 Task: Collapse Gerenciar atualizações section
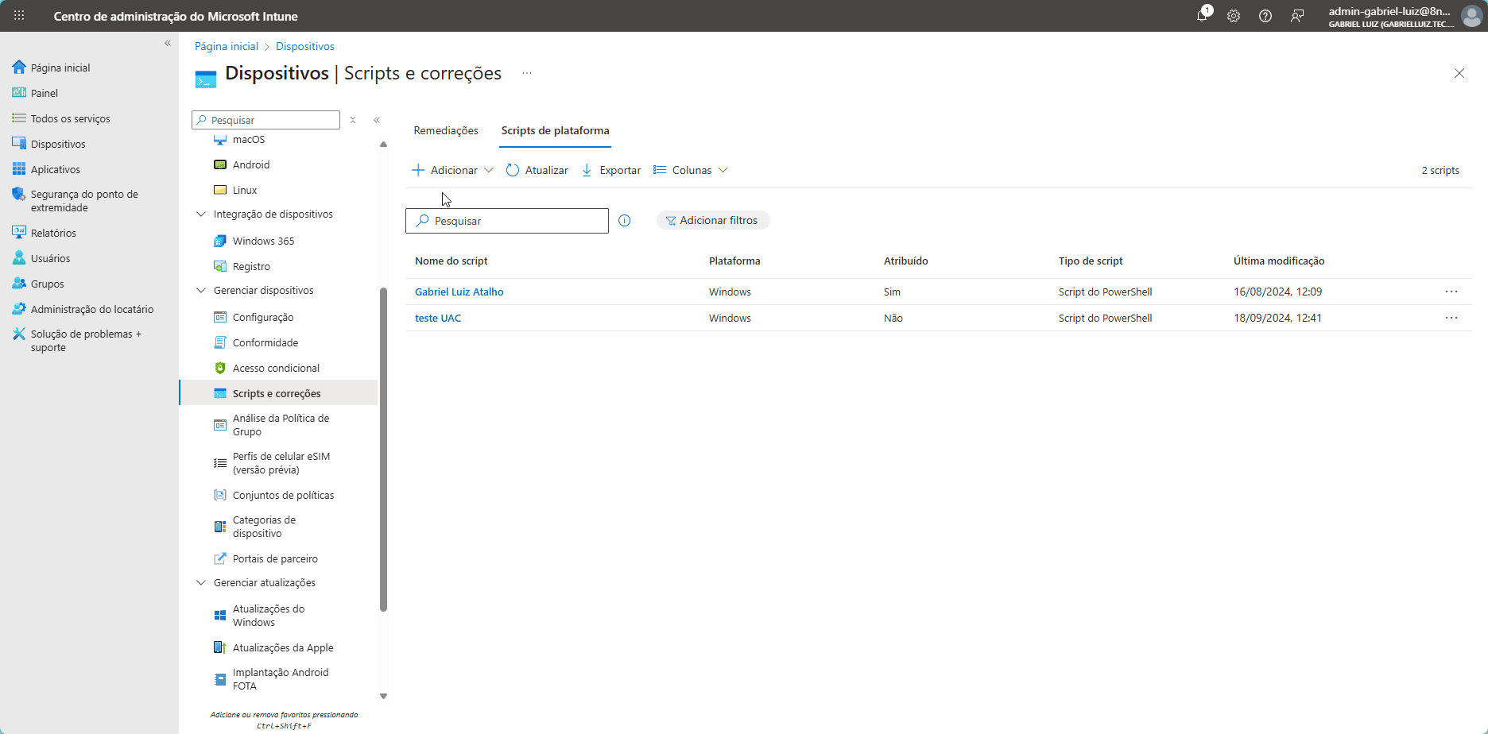pos(201,583)
